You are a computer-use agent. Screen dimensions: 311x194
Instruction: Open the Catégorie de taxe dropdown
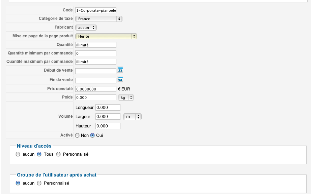point(98,19)
